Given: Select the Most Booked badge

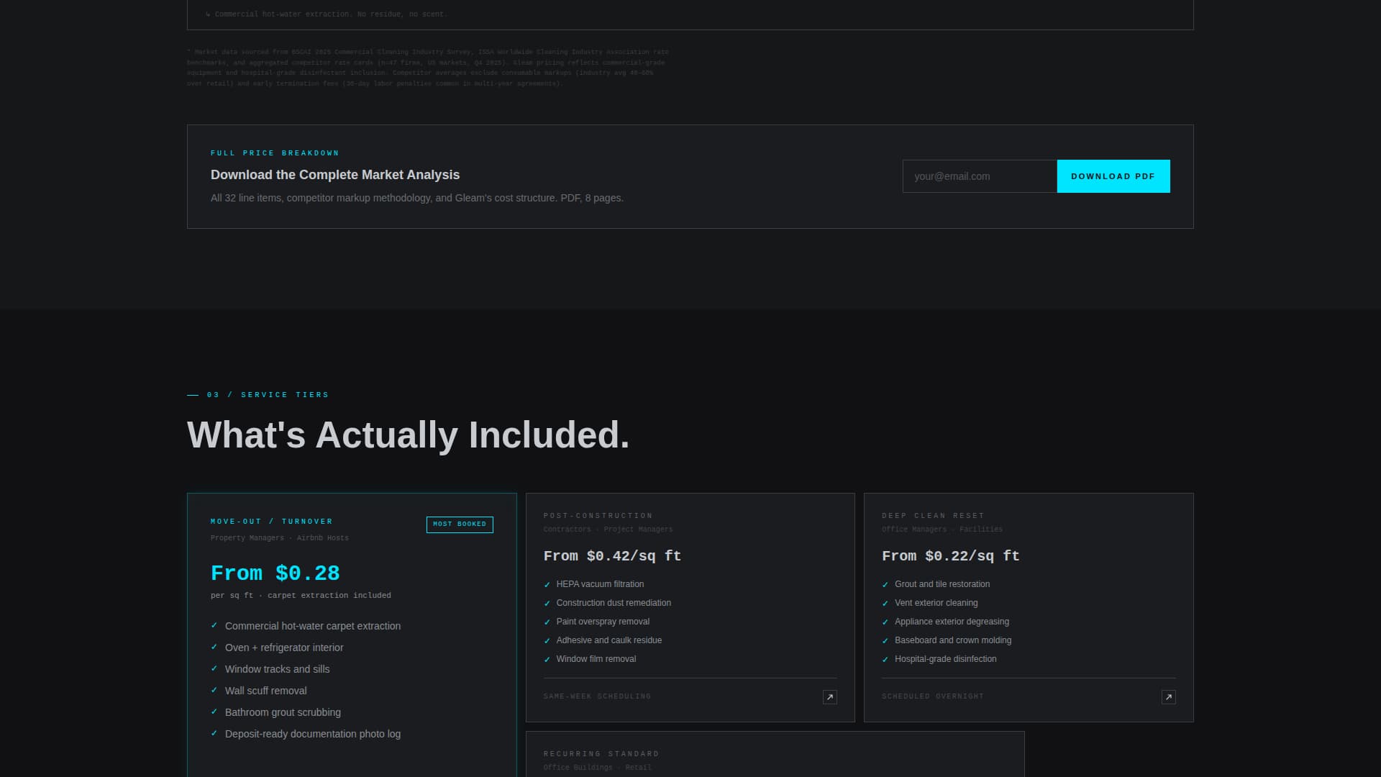Looking at the screenshot, I should (x=460, y=524).
